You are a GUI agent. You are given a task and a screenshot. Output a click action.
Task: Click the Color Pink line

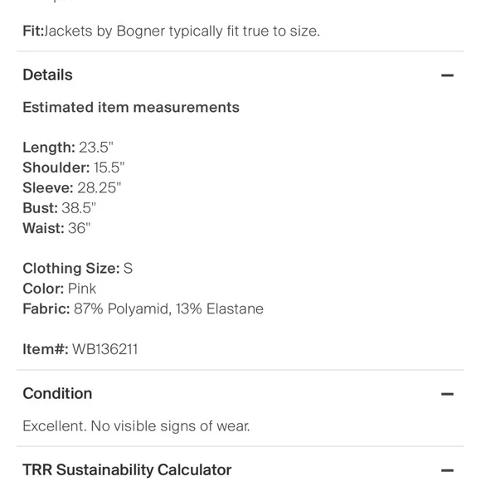click(x=59, y=289)
